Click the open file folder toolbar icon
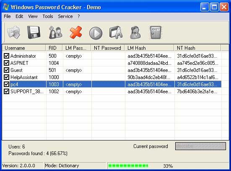The height and width of the screenshot is (171, 231). click(x=13, y=32)
